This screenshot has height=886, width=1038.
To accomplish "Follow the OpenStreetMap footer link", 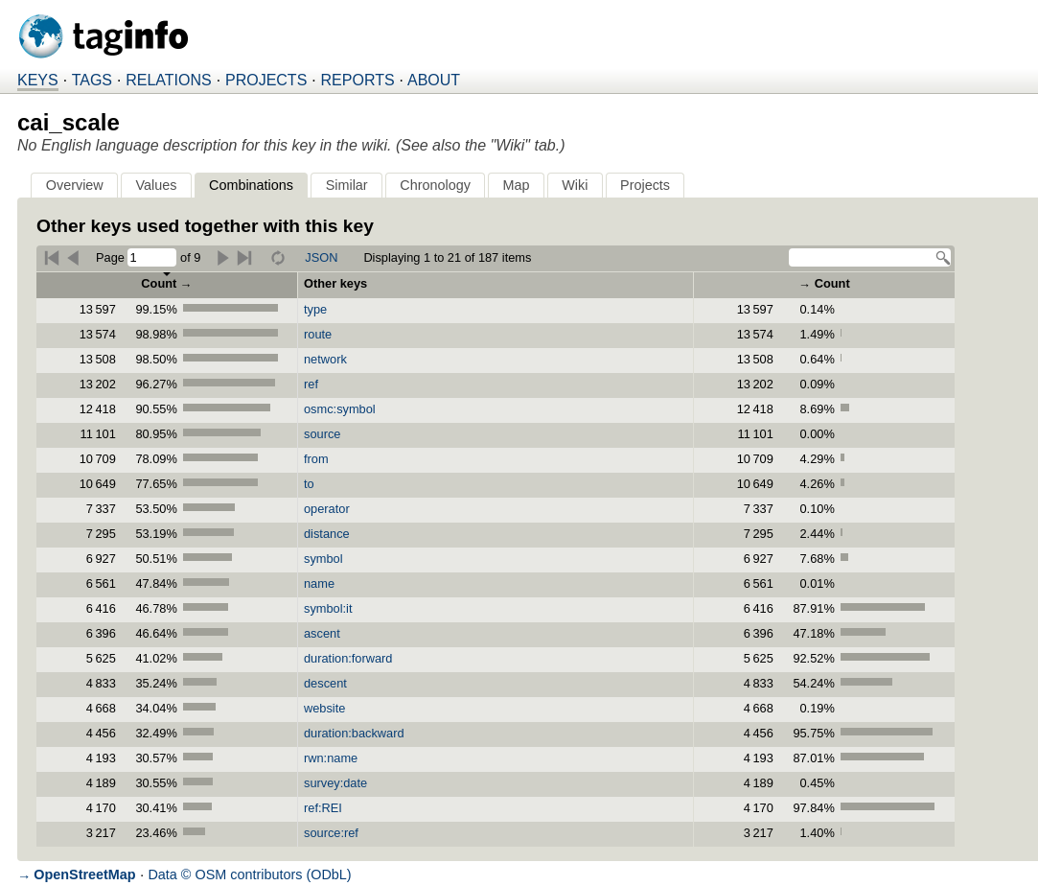I will click(84, 874).
